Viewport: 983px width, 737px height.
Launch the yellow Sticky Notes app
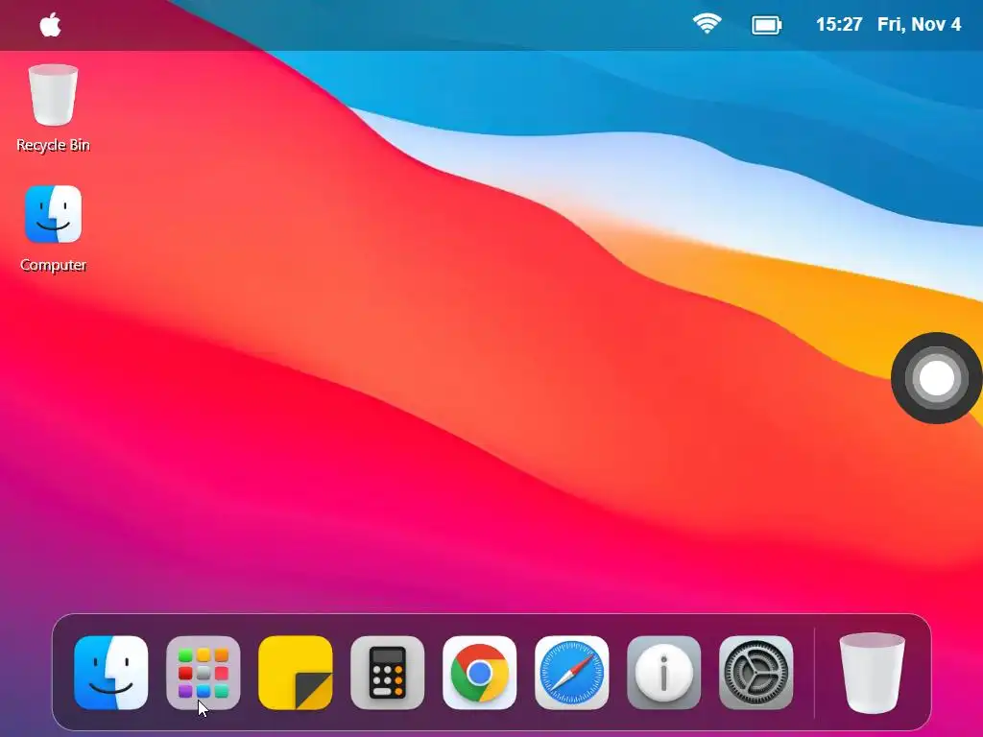296,673
